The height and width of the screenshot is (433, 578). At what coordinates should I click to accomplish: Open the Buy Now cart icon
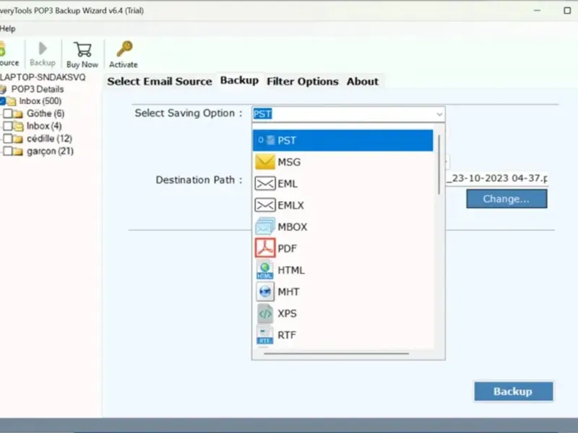82,49
